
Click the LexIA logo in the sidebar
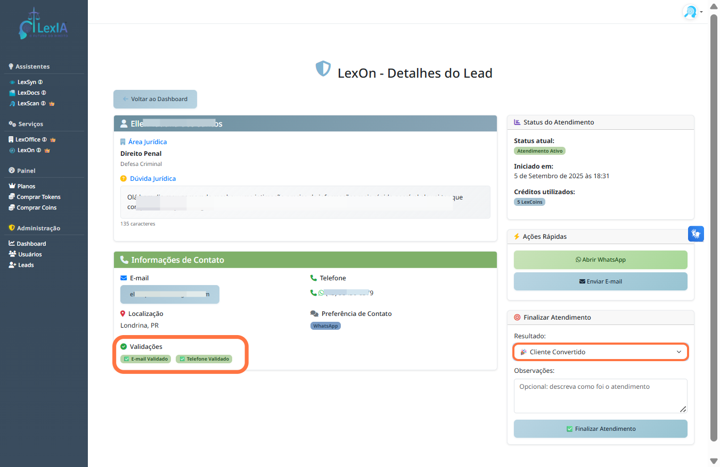tap(43, 25)
